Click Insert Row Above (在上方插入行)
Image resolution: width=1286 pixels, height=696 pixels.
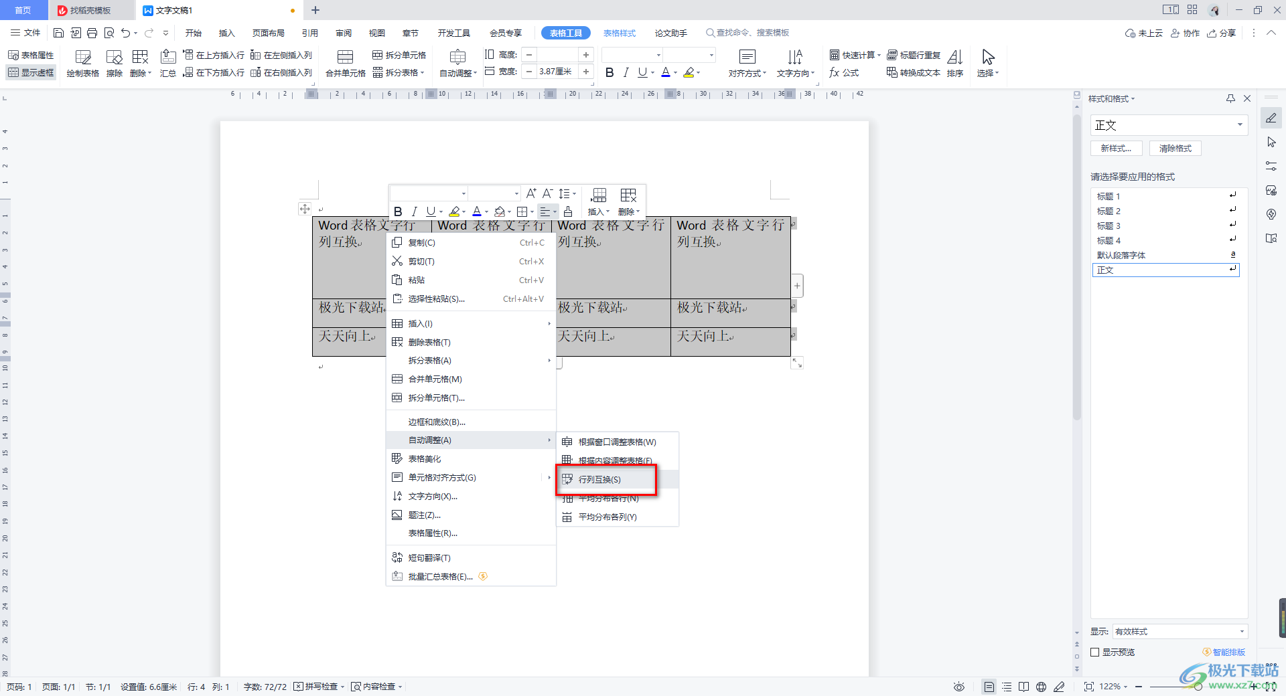point(214,55)
